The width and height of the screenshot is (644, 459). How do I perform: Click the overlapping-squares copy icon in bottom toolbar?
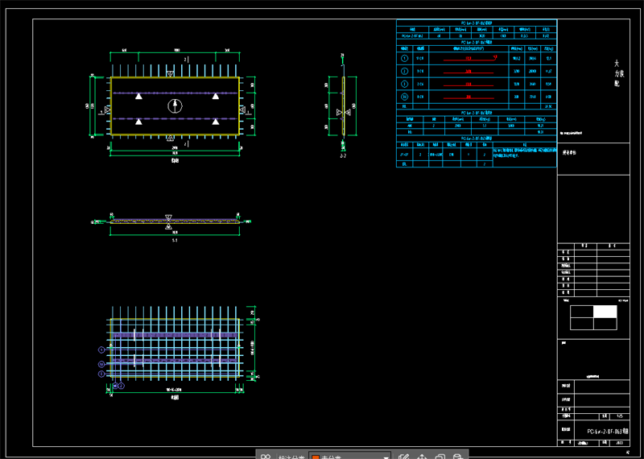pyautogui.click(x=440, y=457)
